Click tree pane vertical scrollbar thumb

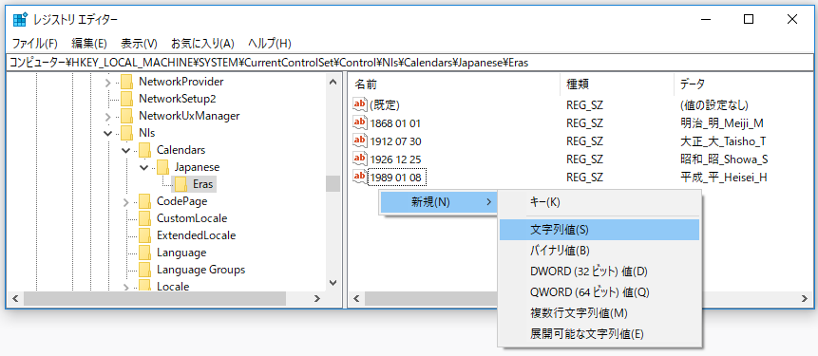(333, 183)
